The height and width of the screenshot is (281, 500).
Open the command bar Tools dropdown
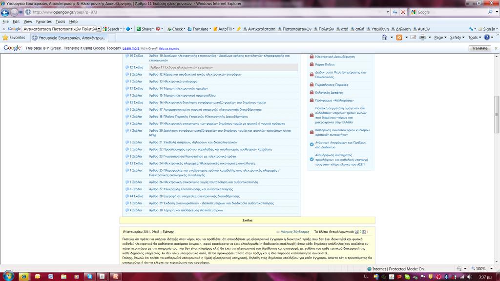(x=475, y=38)
